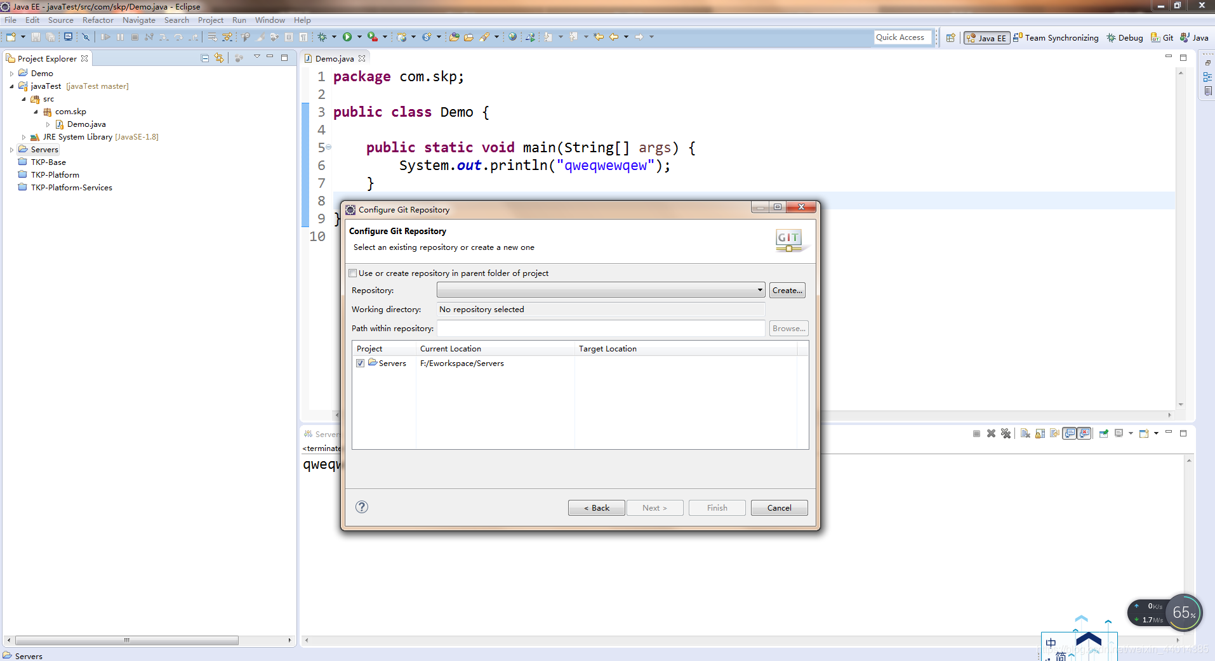Switch to the Git perspective
Image resolution: width=1215 pixels, height=661 pixels.
(x=1162, y=37)
